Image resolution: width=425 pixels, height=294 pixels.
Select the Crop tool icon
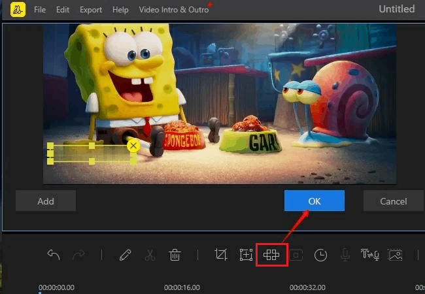(221, 255)
